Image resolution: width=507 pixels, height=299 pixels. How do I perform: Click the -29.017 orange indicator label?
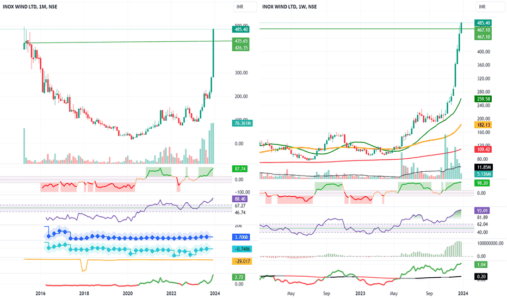[242, 261]
